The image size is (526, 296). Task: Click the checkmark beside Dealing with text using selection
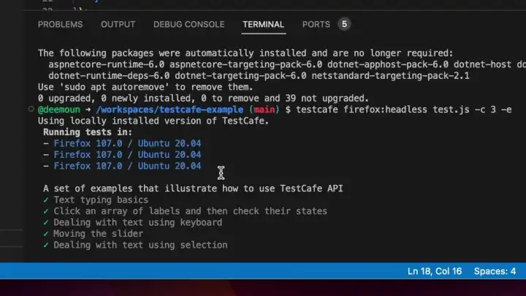[x=46, y=245]
